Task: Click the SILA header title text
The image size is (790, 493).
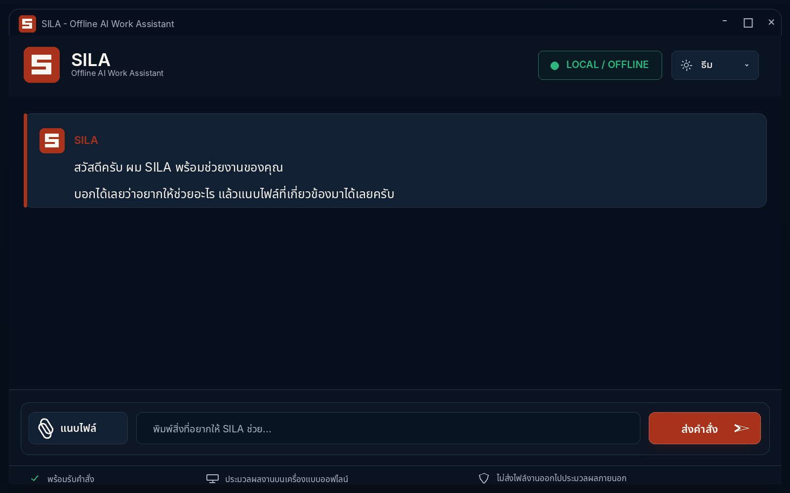Action: pos(91,60)
